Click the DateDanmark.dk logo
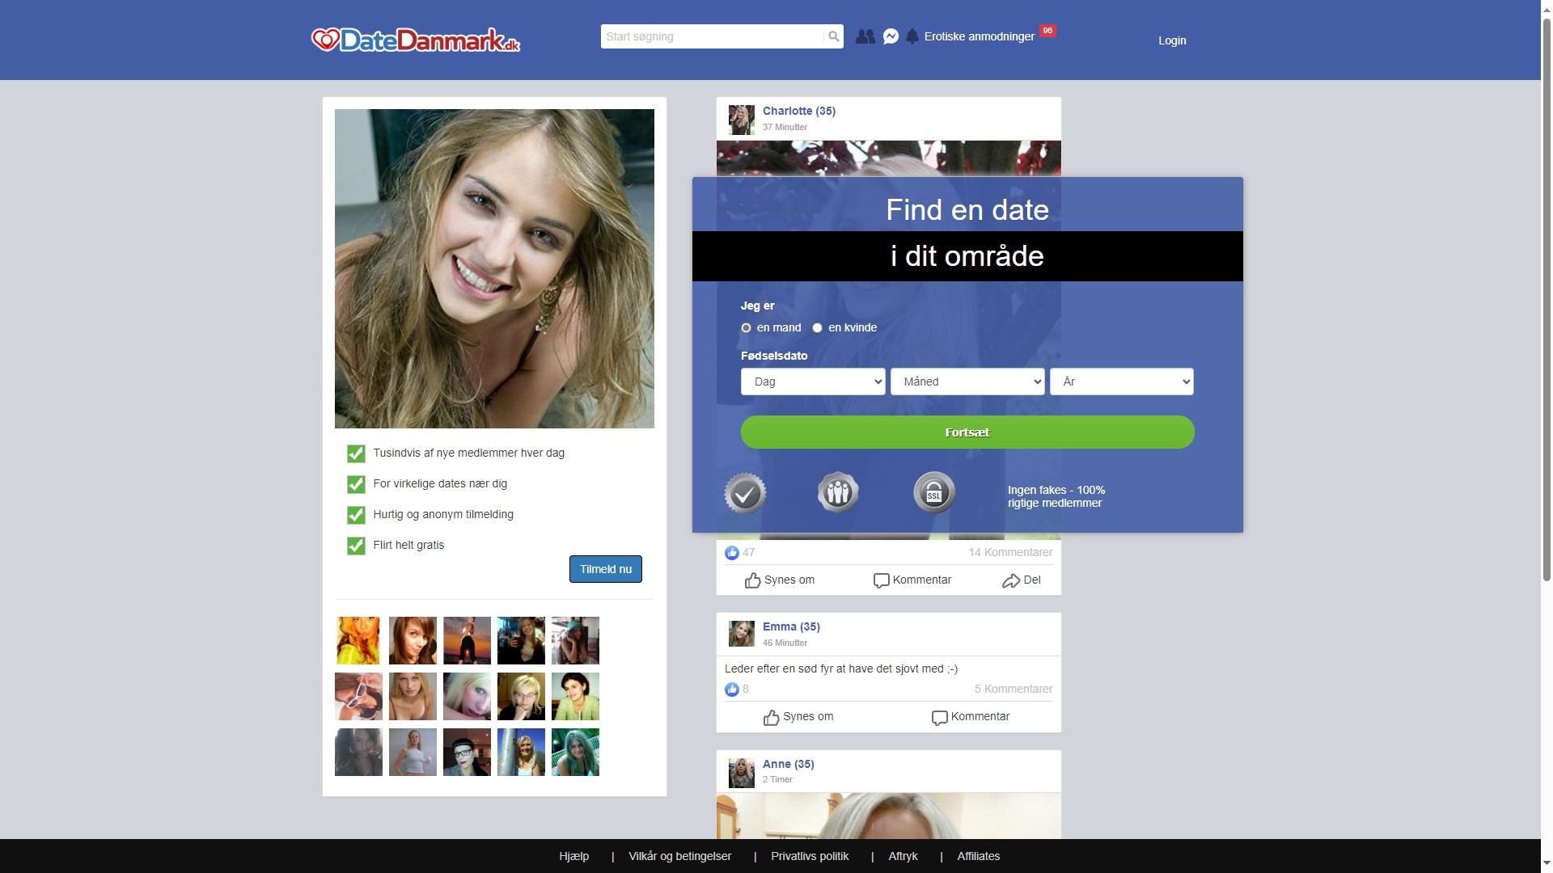1553x873 pixels. (x=416, y=40)
